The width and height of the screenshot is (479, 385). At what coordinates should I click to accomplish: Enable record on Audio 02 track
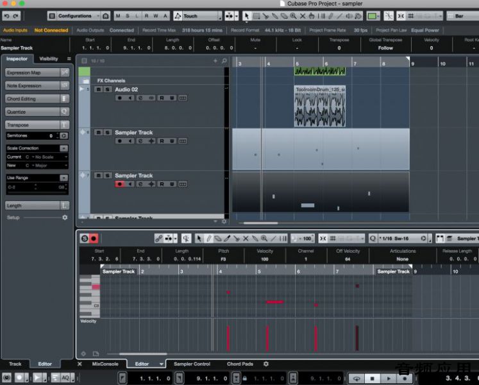(120, 98)
